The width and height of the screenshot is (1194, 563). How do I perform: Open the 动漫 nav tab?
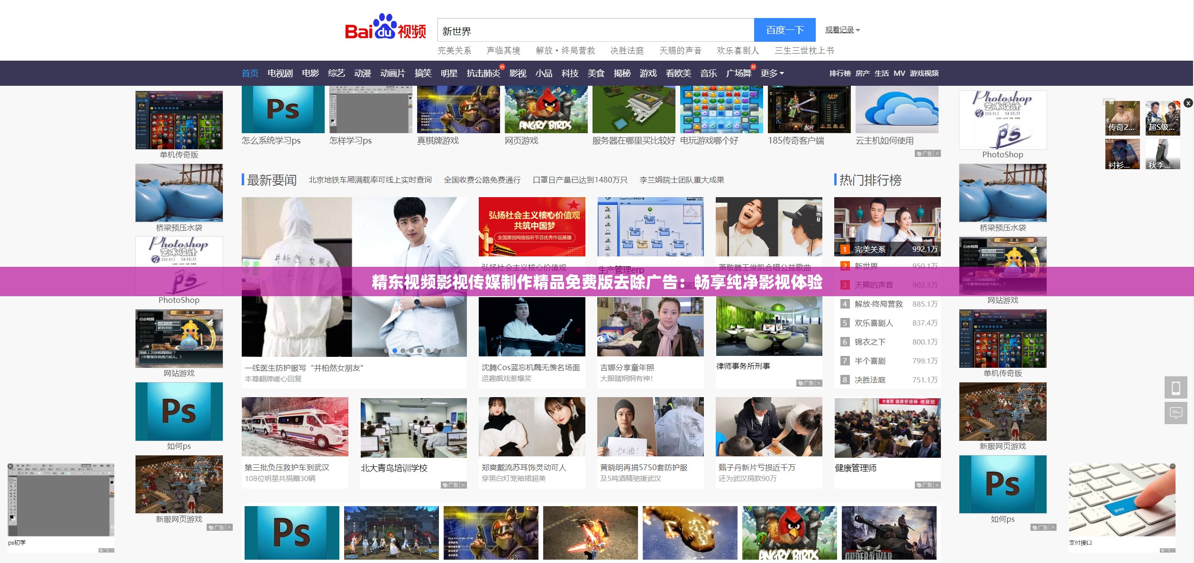(x=363, y=73)
